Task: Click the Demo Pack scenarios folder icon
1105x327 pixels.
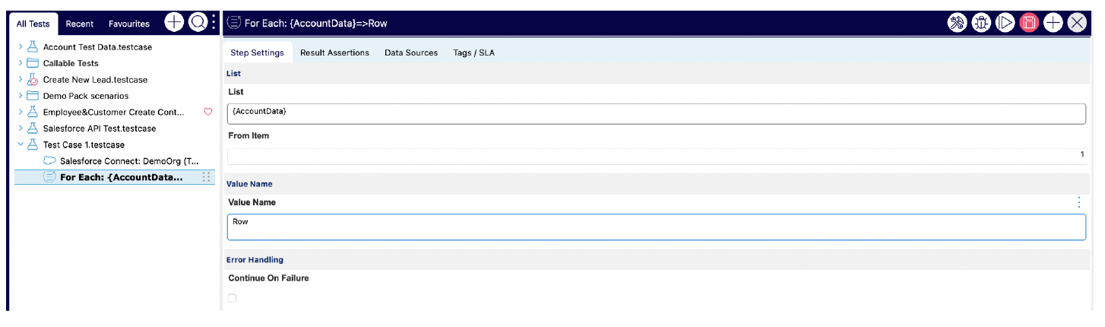Action: click(33, 96)
